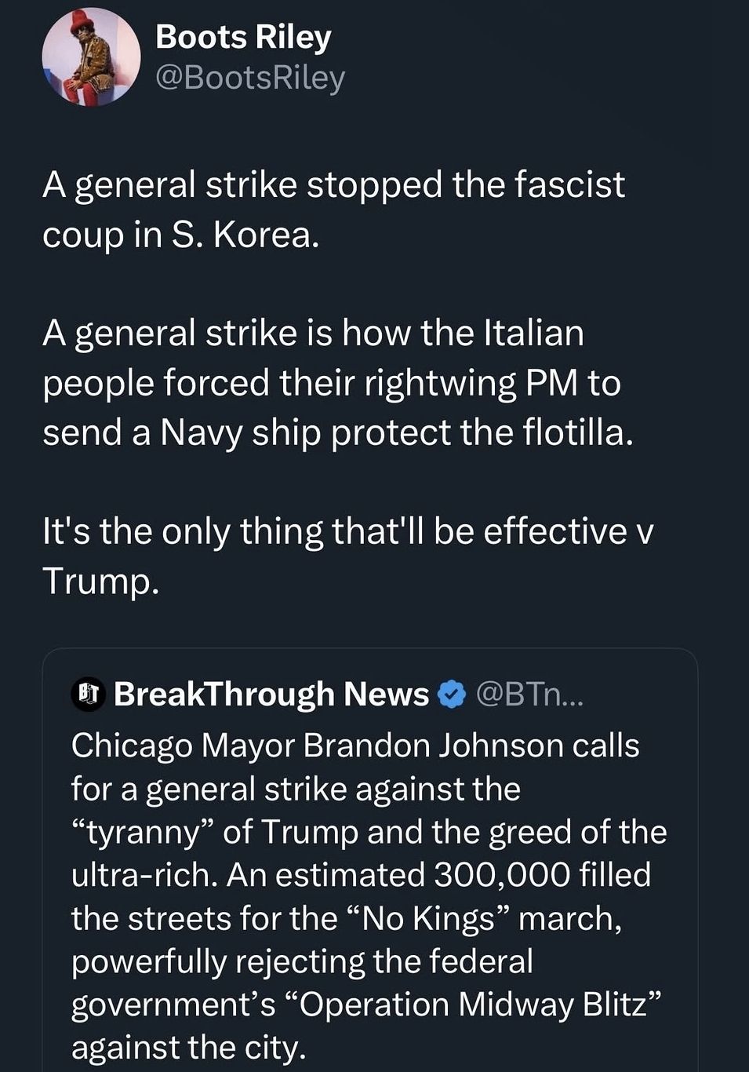
Task: Click the phrase general strike in first paragraph
Action: [195, 184]
